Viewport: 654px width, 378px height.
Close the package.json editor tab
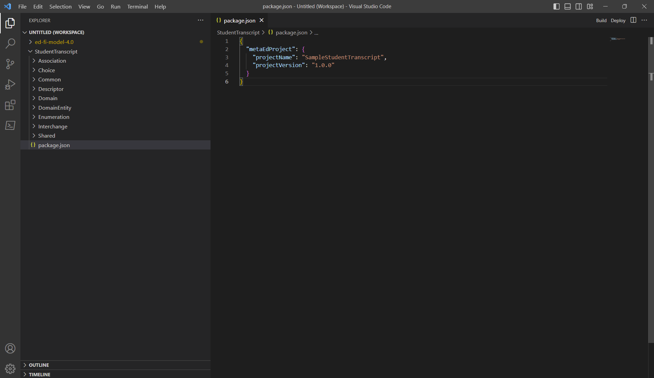pyautogui.click(x=262, y=20)
